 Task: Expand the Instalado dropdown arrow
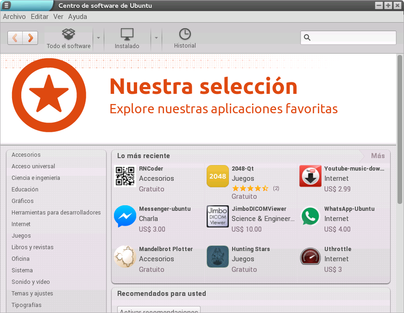click(156, 38)
